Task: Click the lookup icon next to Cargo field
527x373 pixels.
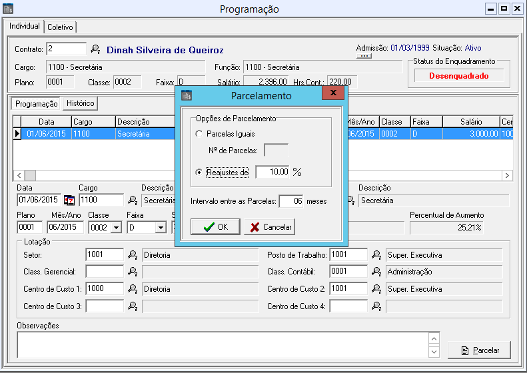Action: tap(133, 200)
